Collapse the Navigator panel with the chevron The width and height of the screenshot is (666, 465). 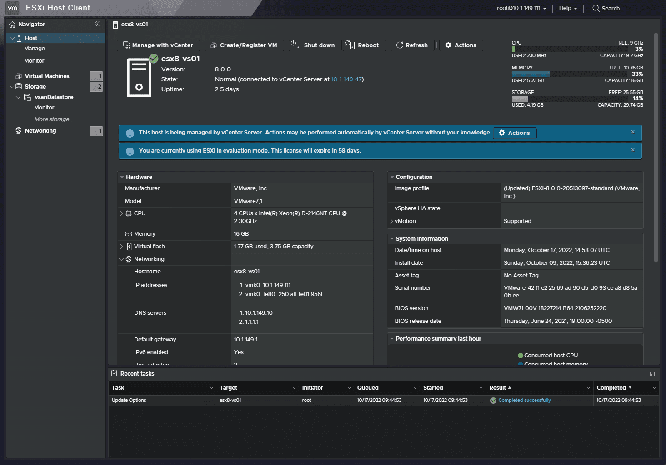coord(97,24)
